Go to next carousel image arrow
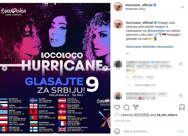Viewport: 188px width, 136px height. [x=105, y=68]
